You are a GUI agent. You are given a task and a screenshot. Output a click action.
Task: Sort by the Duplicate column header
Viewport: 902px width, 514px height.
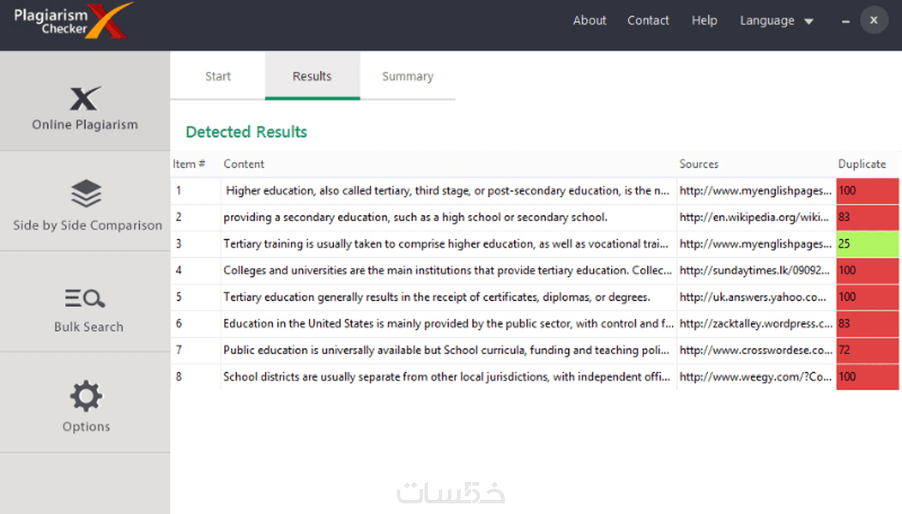[x=862, y=164]
